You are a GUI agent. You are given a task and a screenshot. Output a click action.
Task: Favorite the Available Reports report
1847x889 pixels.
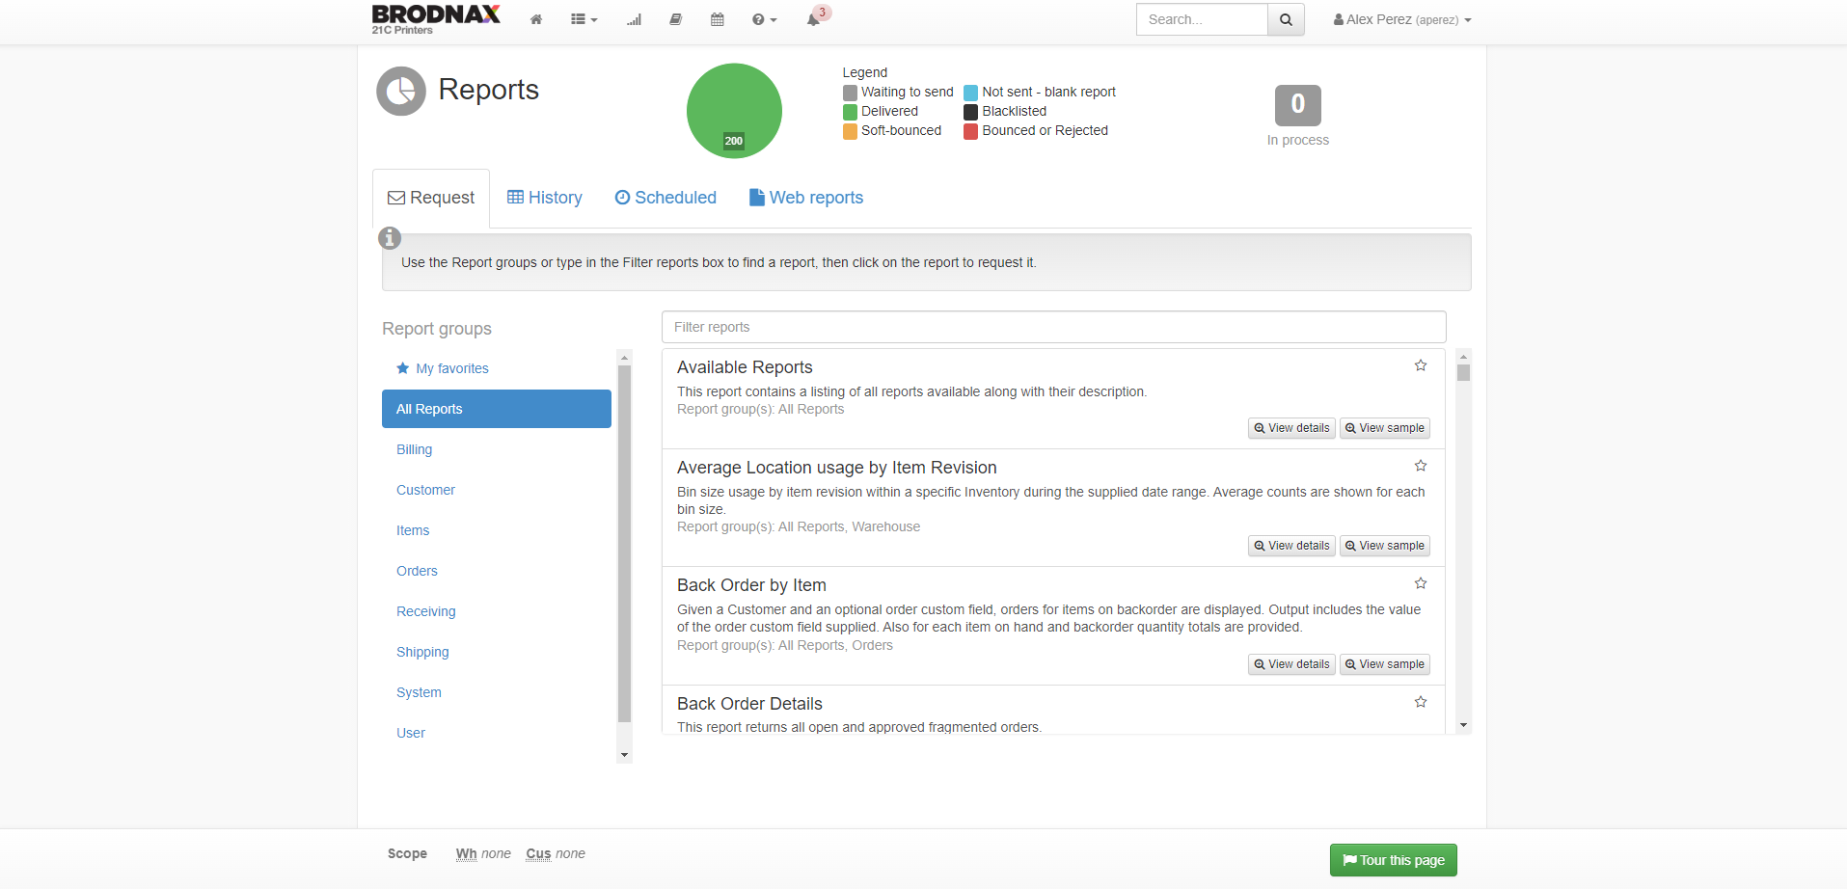pyautogui.click(x=1421, y=365)
